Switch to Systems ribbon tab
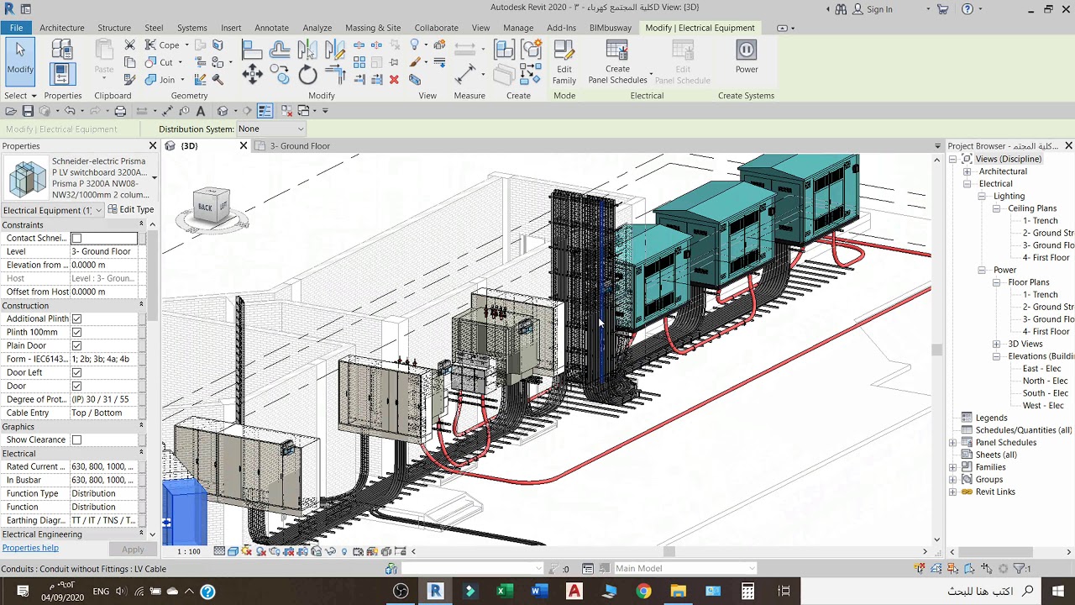 coord(191,28)
